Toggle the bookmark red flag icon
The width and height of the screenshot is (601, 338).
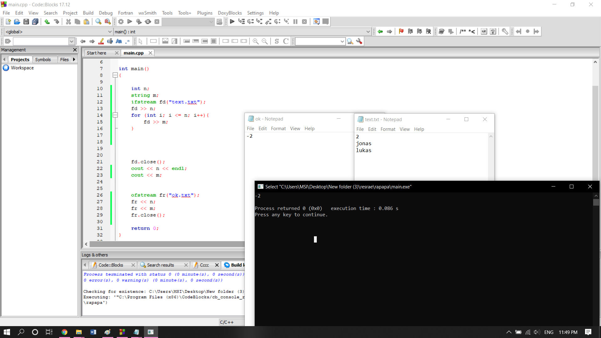click(401, 31)
